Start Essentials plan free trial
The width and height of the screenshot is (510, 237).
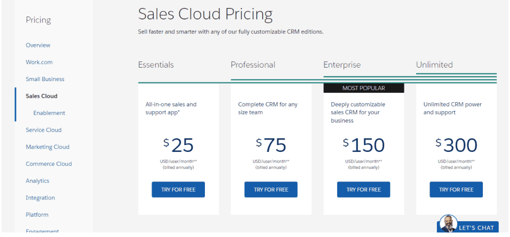coord(178,190)
